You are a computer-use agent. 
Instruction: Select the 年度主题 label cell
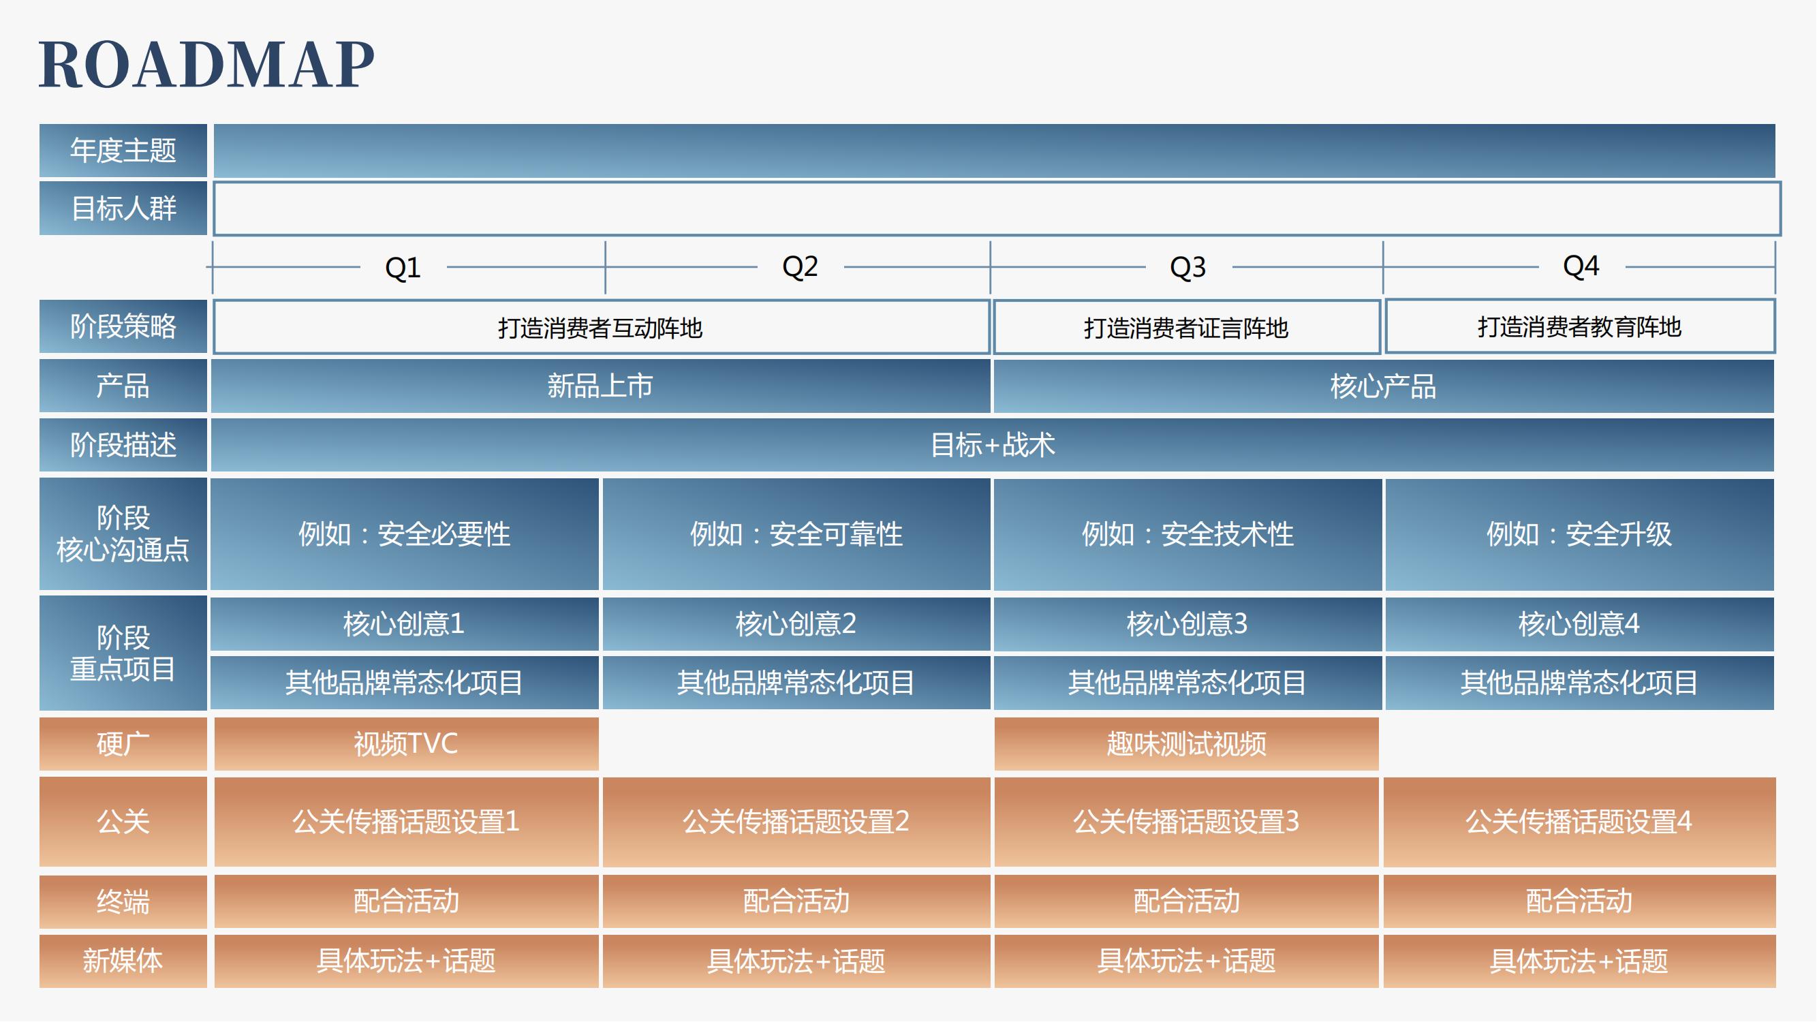pyautogui.click(x=123, y=150)
